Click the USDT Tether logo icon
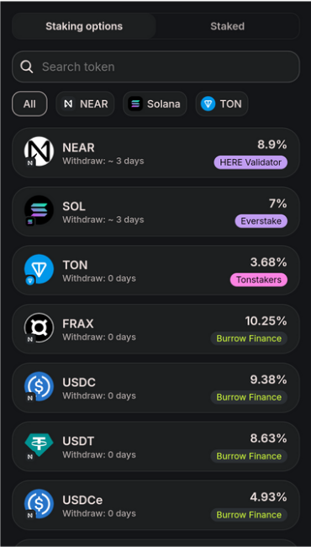The image size is (311, 547). [x=39, y=445]
